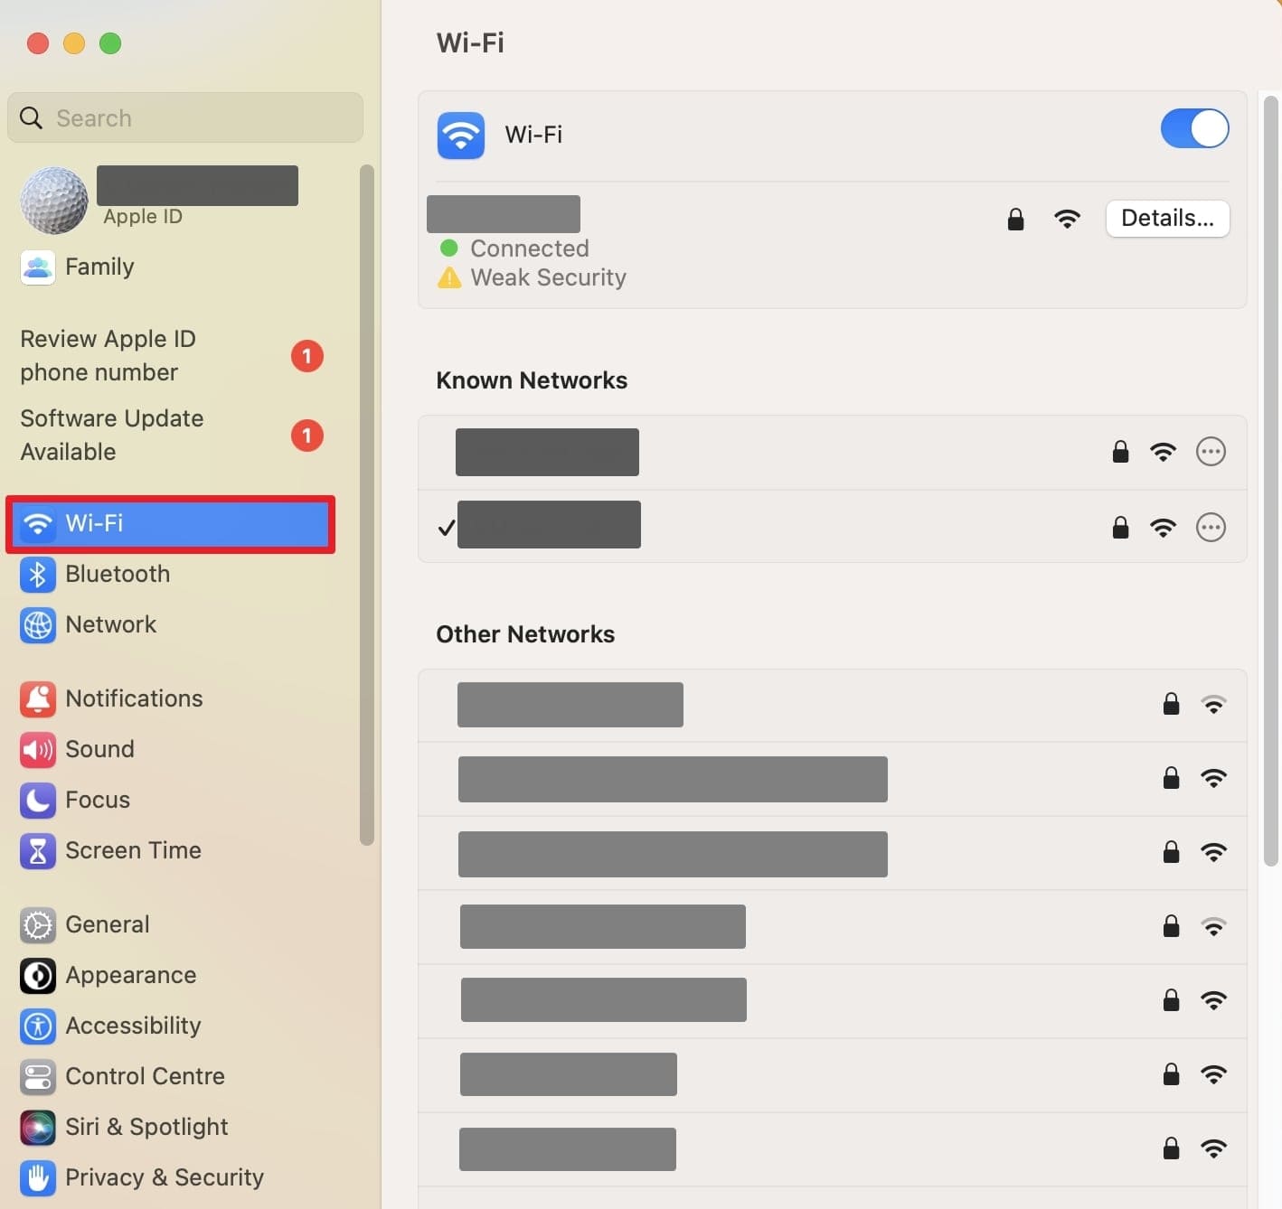Click the red badge beside Review Apple ID
Image resolution: width=1282 pixels, height=1209 pixels.
point(307,356)
